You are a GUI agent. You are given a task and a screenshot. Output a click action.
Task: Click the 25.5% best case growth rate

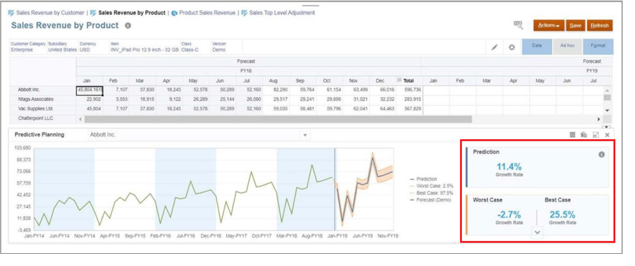coord(562,214)
